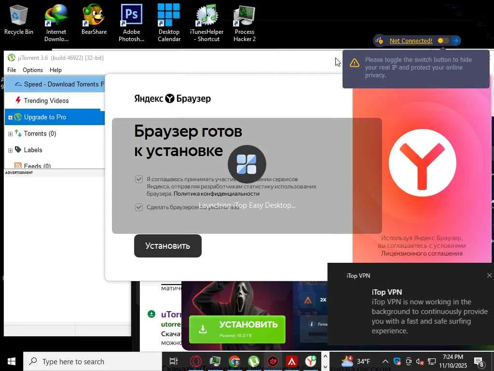Open the 'Лицензионного соглашения' license link
The image size is (494, 371).
(422, 253)
